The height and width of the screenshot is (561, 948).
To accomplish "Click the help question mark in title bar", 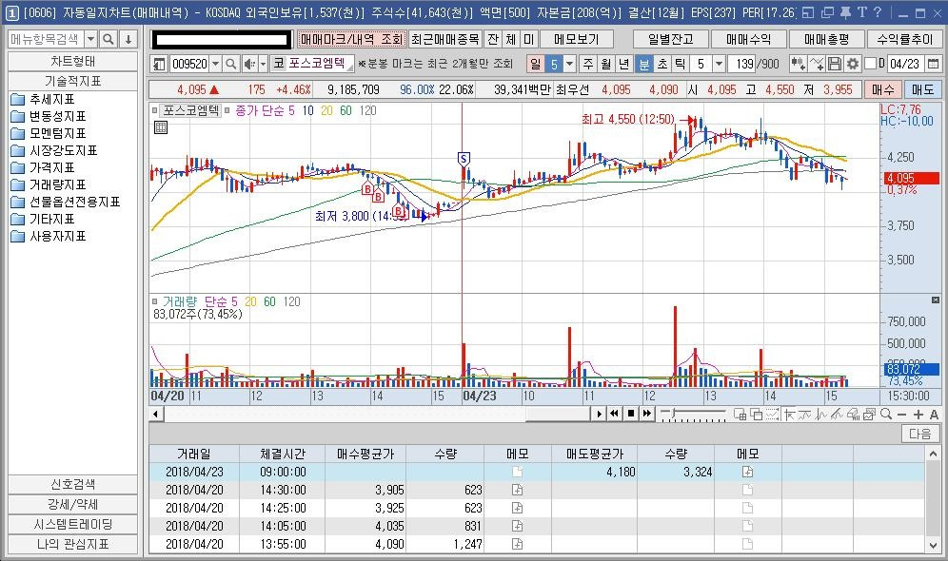I will [878, 12].
